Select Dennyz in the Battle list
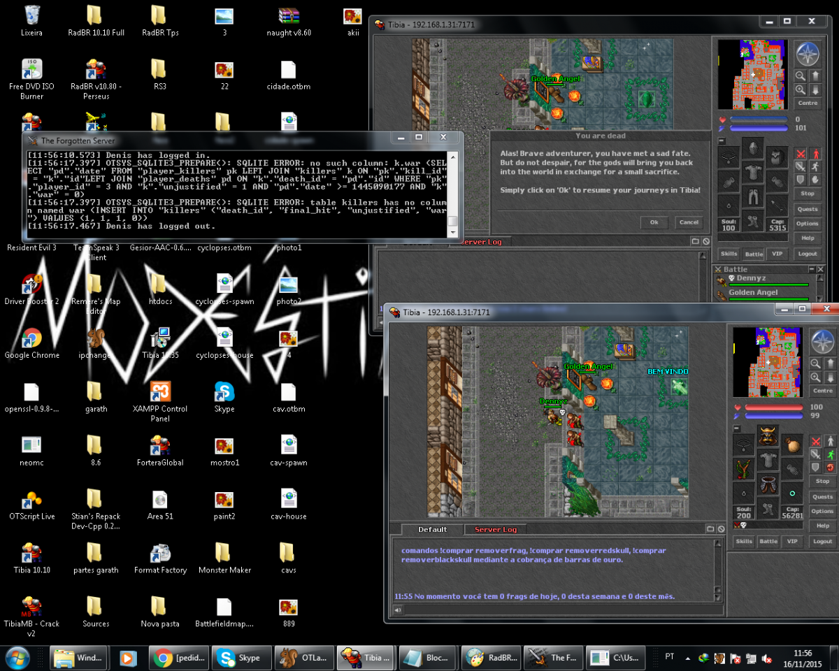This screenshot has width=839, height=671. coord(767,280)
